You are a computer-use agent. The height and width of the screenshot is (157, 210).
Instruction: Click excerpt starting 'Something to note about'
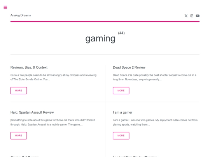(x=52, y=122)
